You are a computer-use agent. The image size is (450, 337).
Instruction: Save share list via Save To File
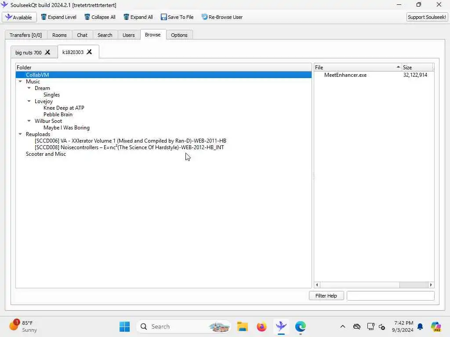click(x=177, y=17)
